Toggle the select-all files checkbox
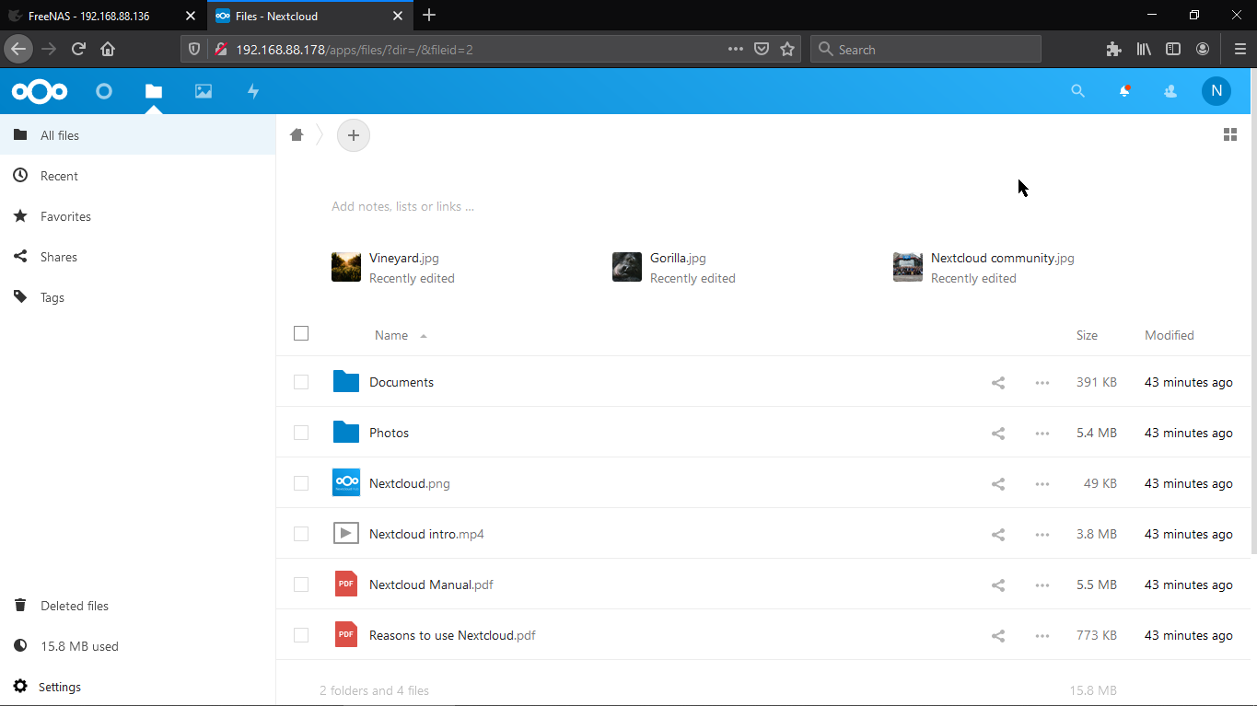The image size is (1257, 706). (301, 333)
